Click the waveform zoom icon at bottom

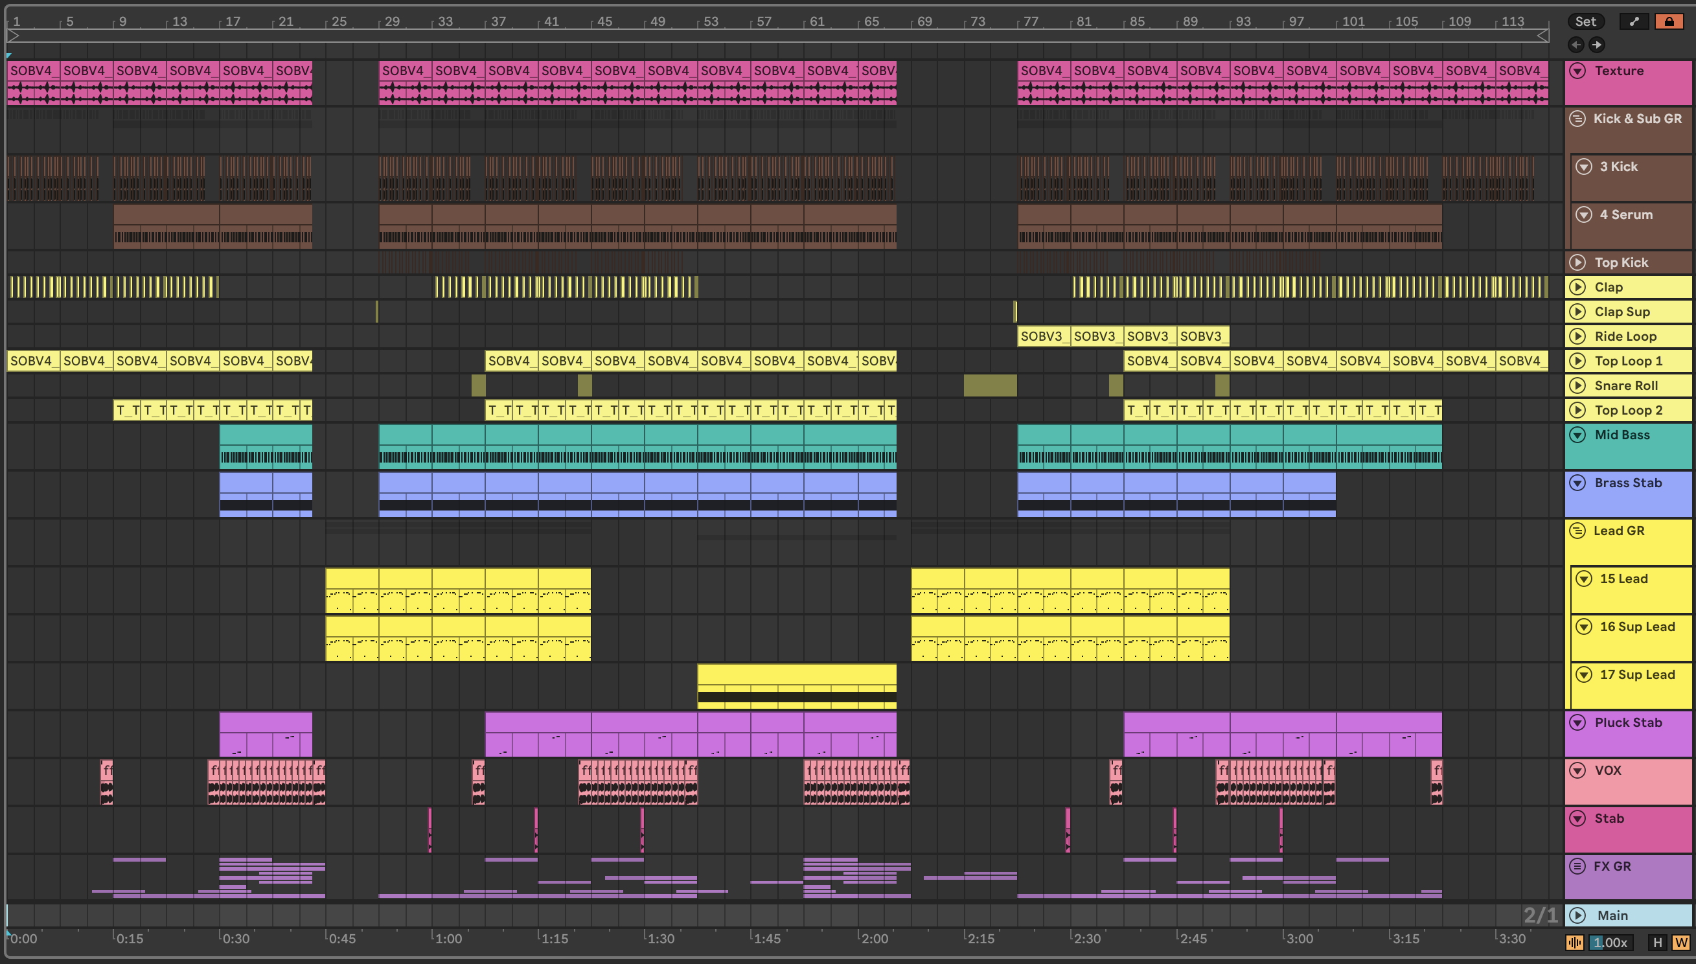[x=1575, y=942]
